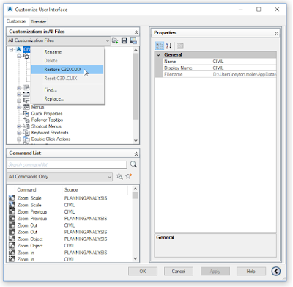Image resolution: width=293 pixels, height=287 pixels.
Task: Click the OK button
Action: (143, 271)
